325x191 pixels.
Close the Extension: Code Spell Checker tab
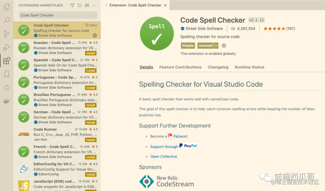pos(166,5)
